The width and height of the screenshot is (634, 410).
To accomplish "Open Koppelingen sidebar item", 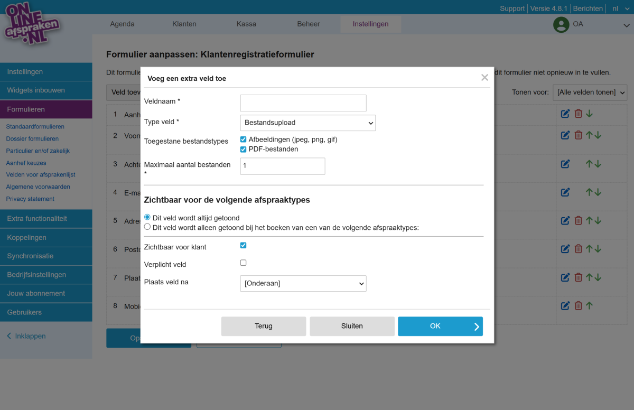I will pyautogui.click(x=46, y=238).
